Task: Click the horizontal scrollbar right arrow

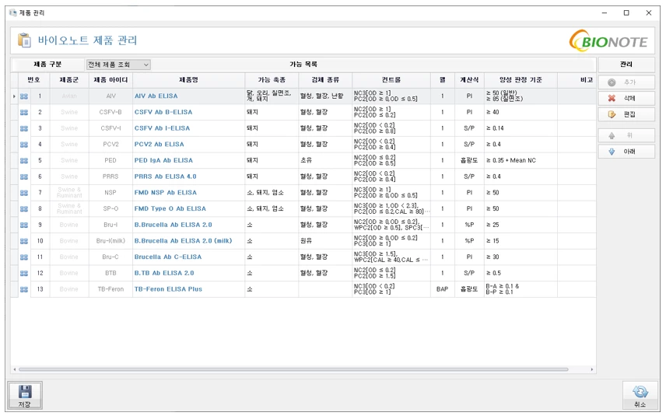Action: (x=591, y=369)
